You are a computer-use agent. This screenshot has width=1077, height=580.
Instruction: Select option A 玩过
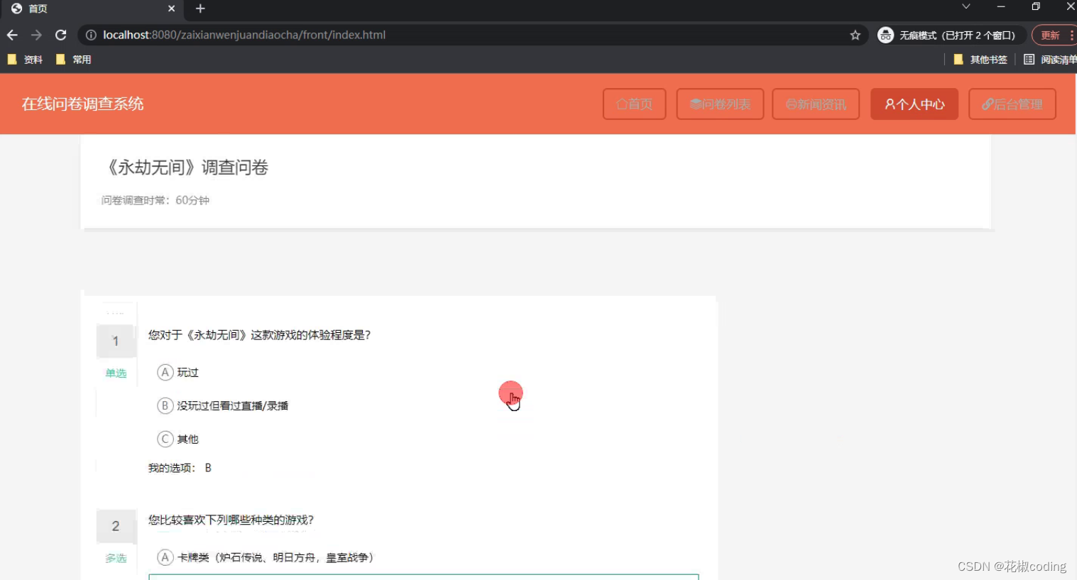pyautogui.click(x=178, y=372)
